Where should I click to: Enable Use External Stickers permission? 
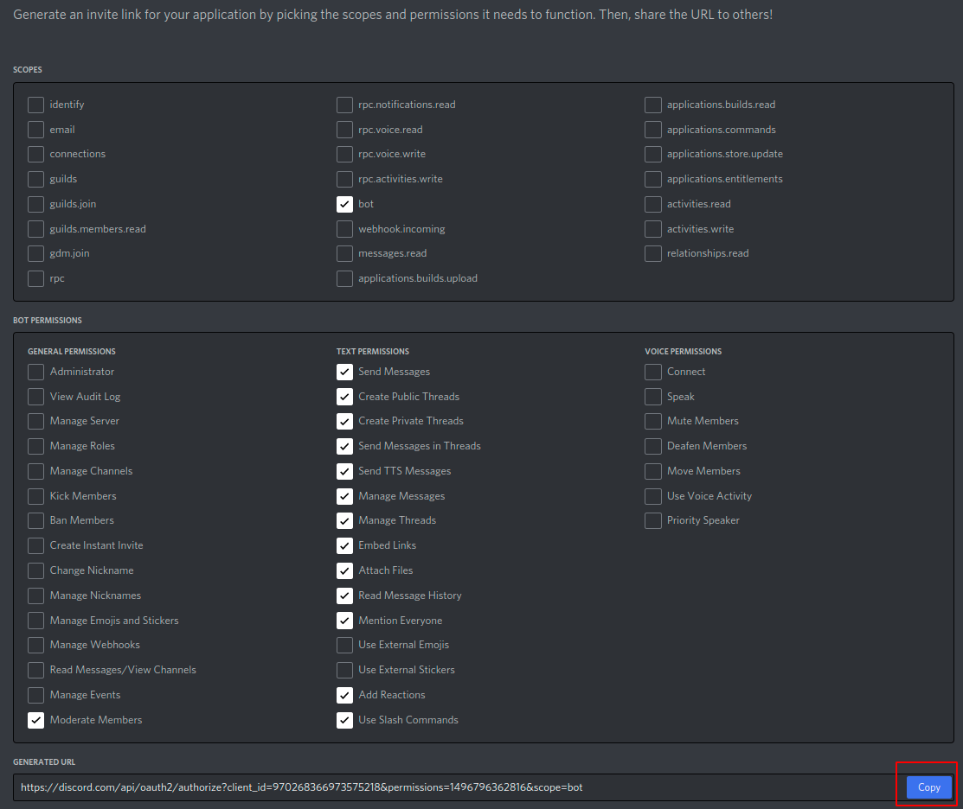point(344,670)
